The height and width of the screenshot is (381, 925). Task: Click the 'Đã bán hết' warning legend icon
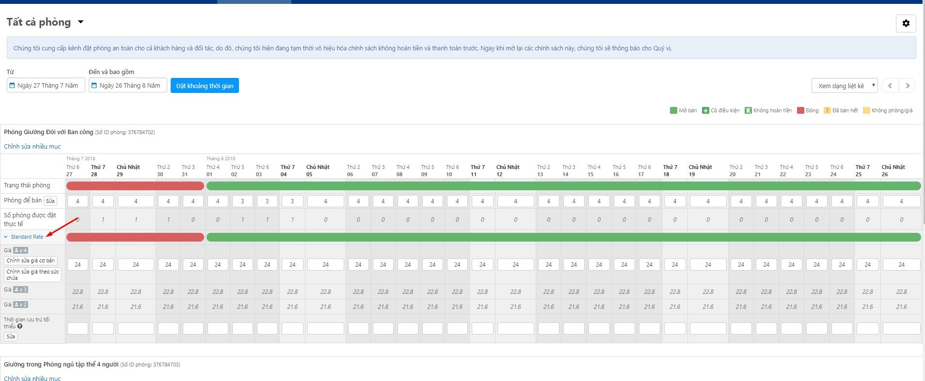click(x=827, y=110)
